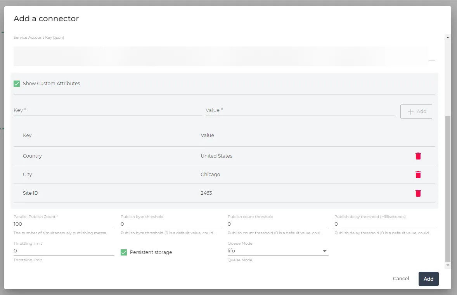Viewport: 457px width, 295px height.
Task: Select the Country key cell
Action: (32, 156)
